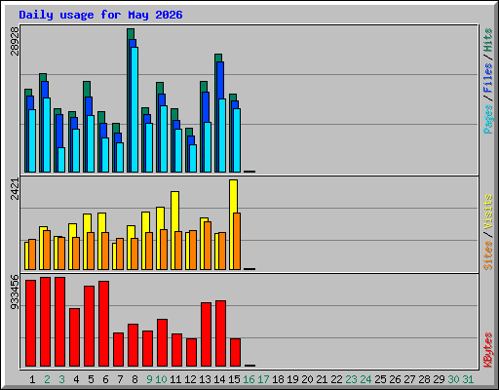Click day 8 on the x-axis

click(134, 379)
